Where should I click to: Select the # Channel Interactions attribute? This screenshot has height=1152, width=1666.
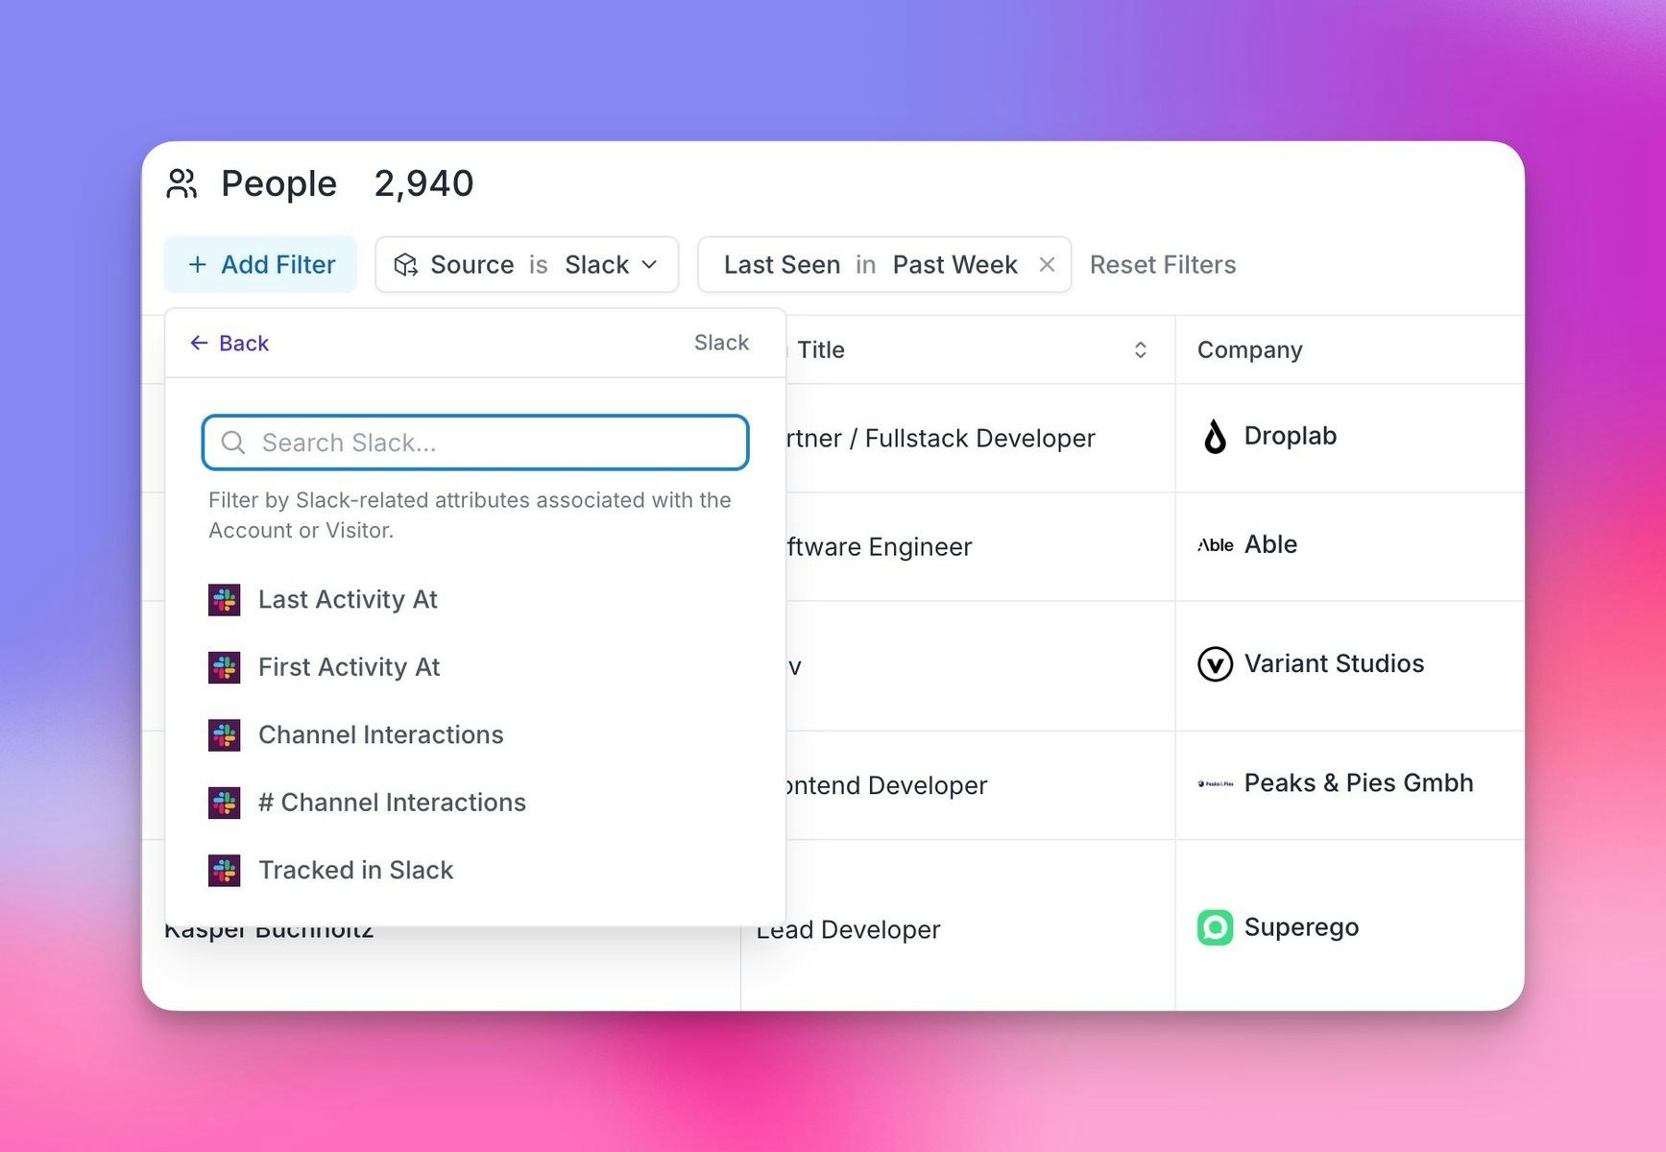pos(391,803)
